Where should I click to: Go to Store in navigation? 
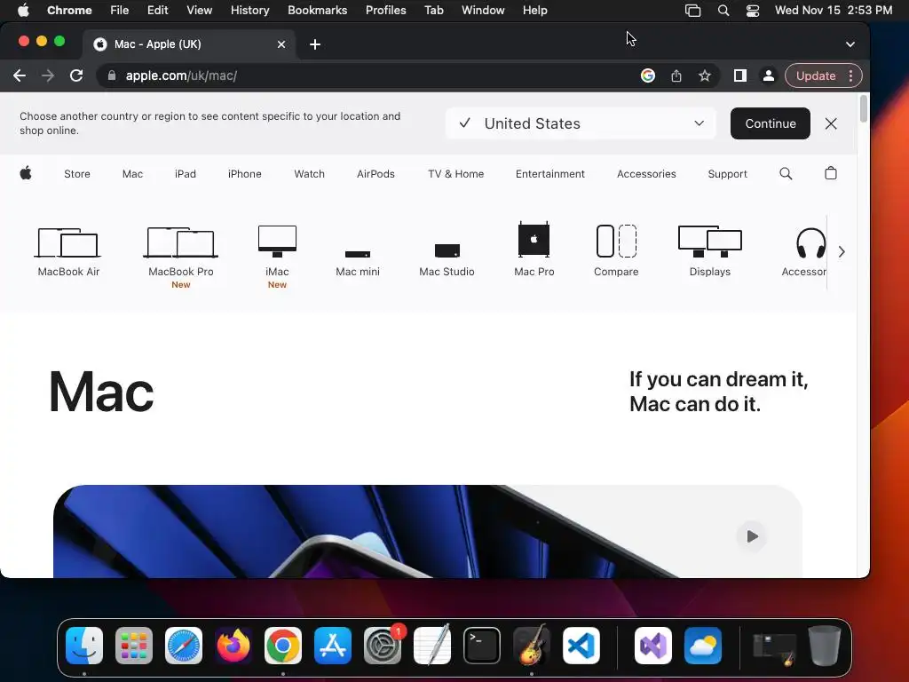(x=77, y=174)
